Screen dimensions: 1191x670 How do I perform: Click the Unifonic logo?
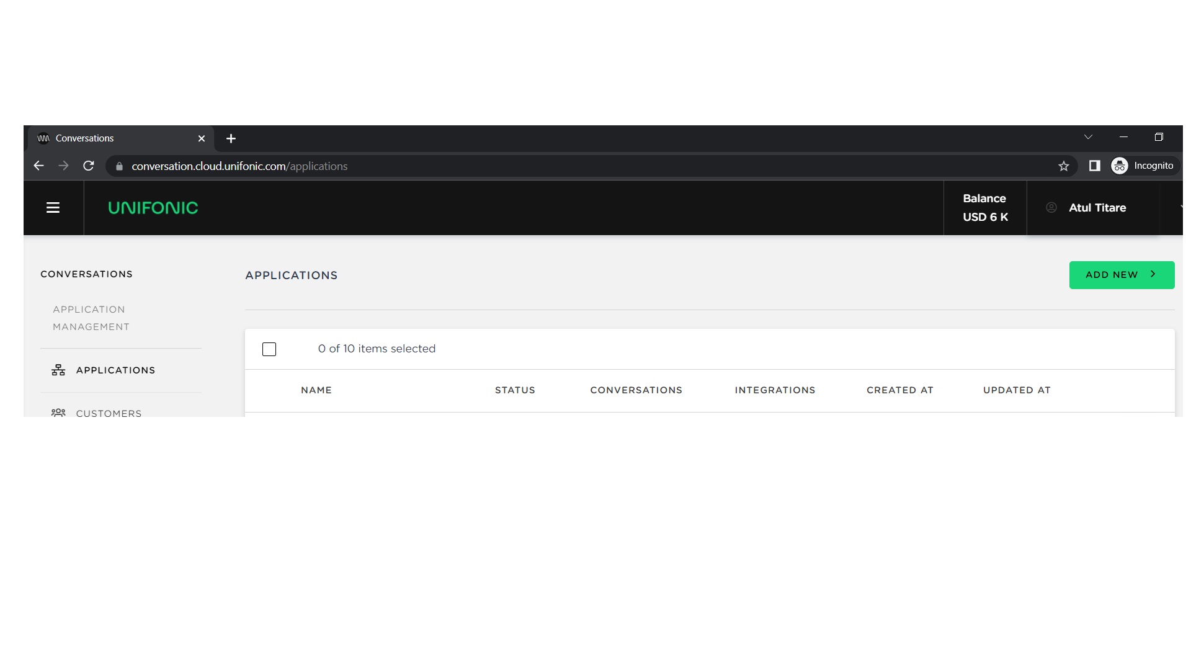point(153,208)
